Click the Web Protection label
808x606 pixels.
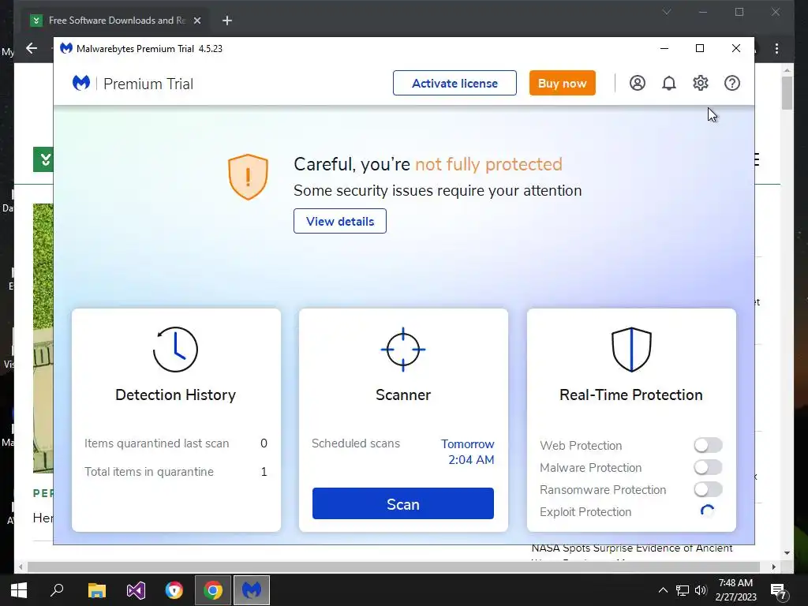point(581,445)
